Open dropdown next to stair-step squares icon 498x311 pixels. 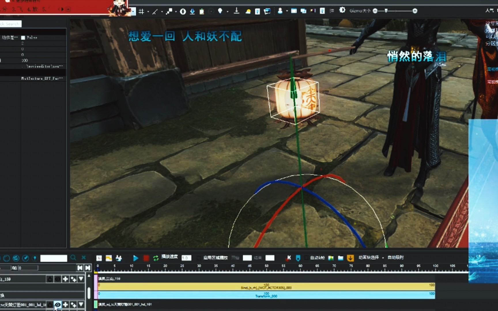(176, 12)
